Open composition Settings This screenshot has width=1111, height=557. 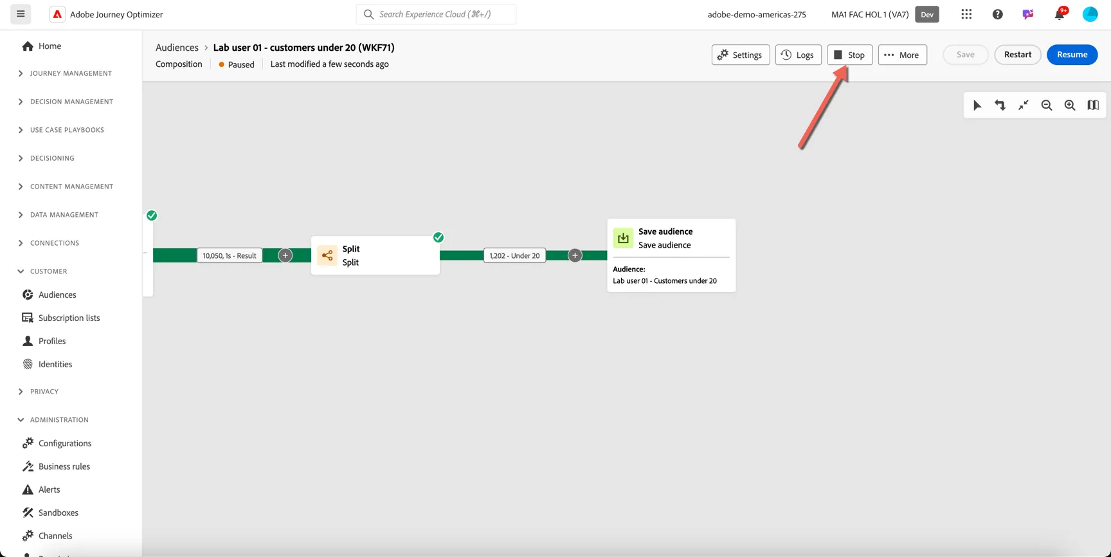tap(741, 55)
